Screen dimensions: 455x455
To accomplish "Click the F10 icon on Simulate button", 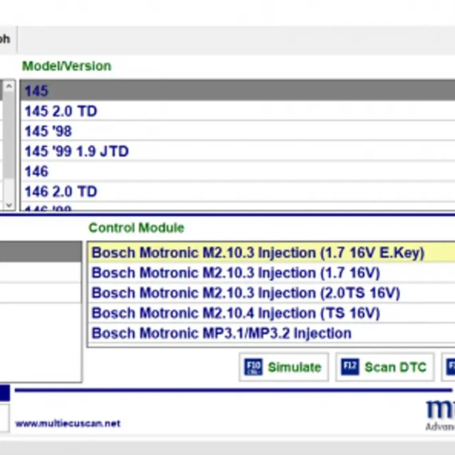I will [253, 367].
